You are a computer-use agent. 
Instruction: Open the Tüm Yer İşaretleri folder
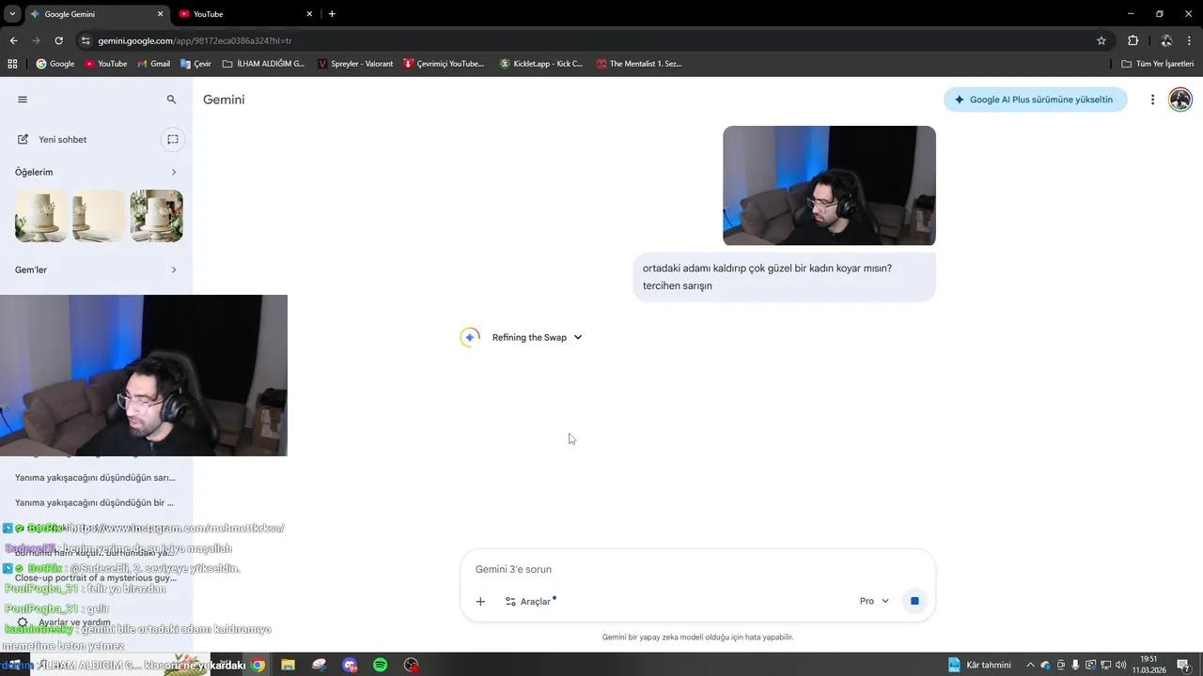[x=1158, y=64]
